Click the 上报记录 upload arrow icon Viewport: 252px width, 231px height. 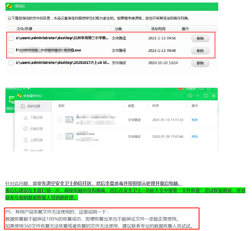[x=26, y=140]
